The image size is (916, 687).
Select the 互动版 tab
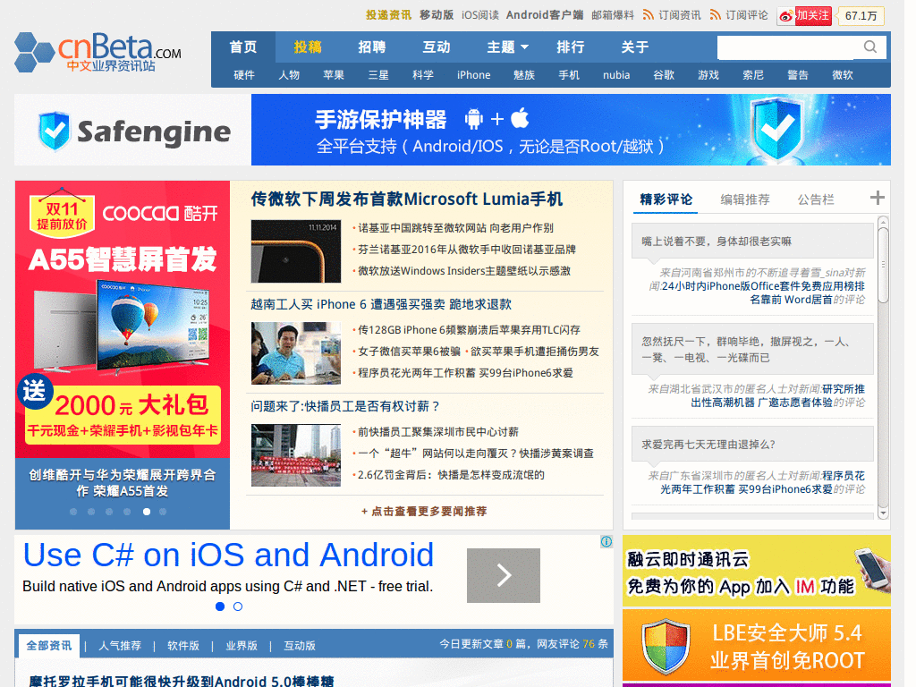pos(300,646)
